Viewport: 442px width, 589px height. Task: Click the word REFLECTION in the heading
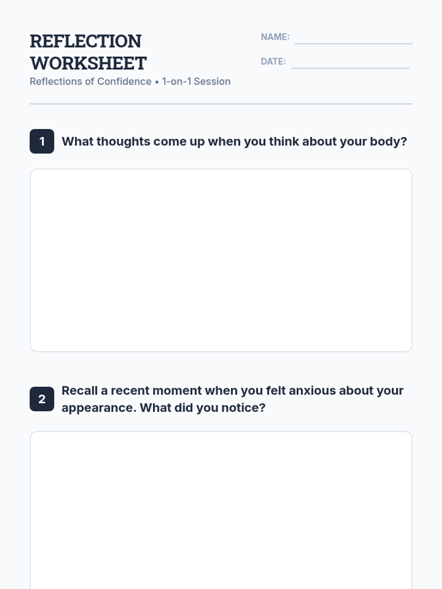point(85,41)
